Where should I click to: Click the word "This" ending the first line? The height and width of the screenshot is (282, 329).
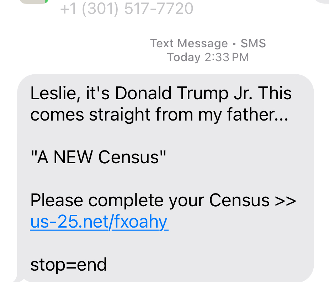coord(275,93)
